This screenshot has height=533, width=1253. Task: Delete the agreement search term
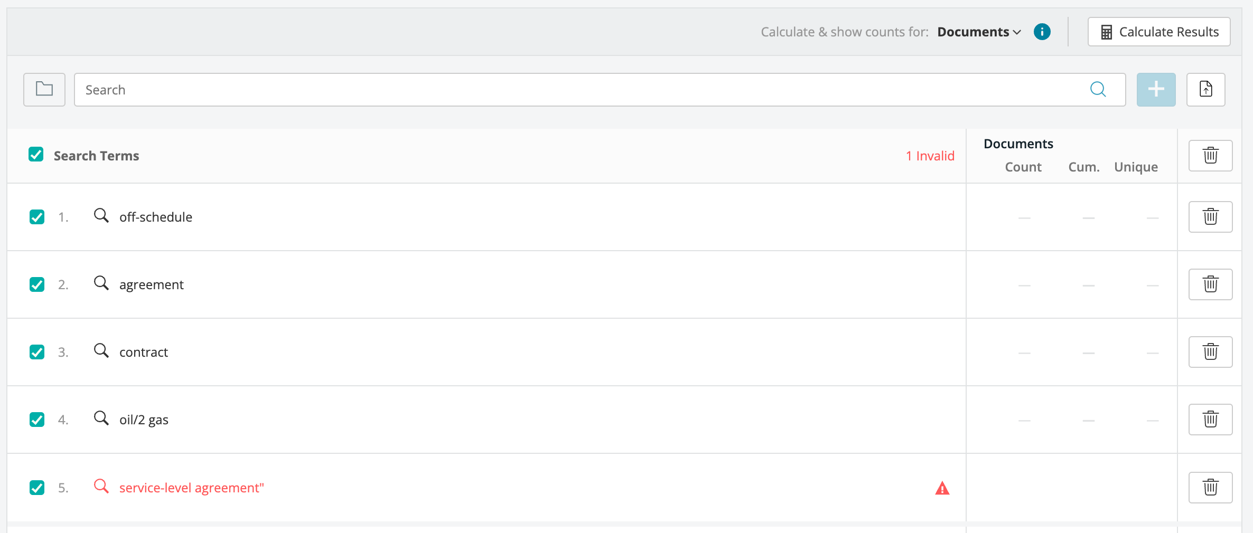coord(1210,284)
